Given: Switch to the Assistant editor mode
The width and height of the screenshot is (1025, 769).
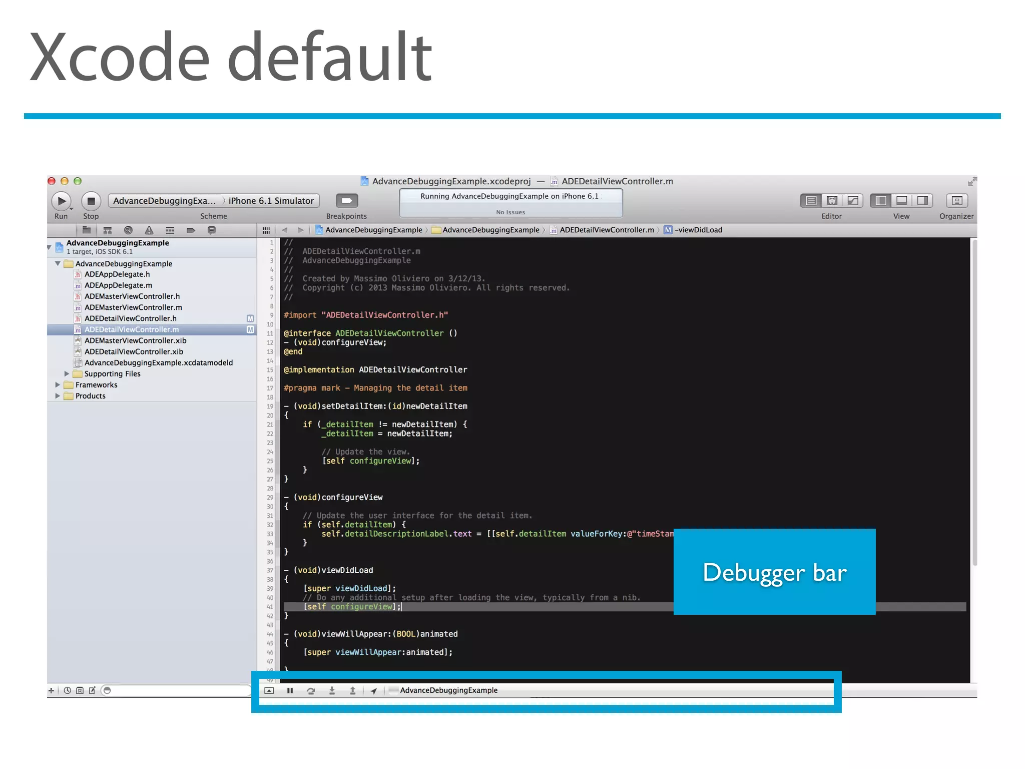Looking at the screenshot, I should pyautogui.click(x=832, y=201).
